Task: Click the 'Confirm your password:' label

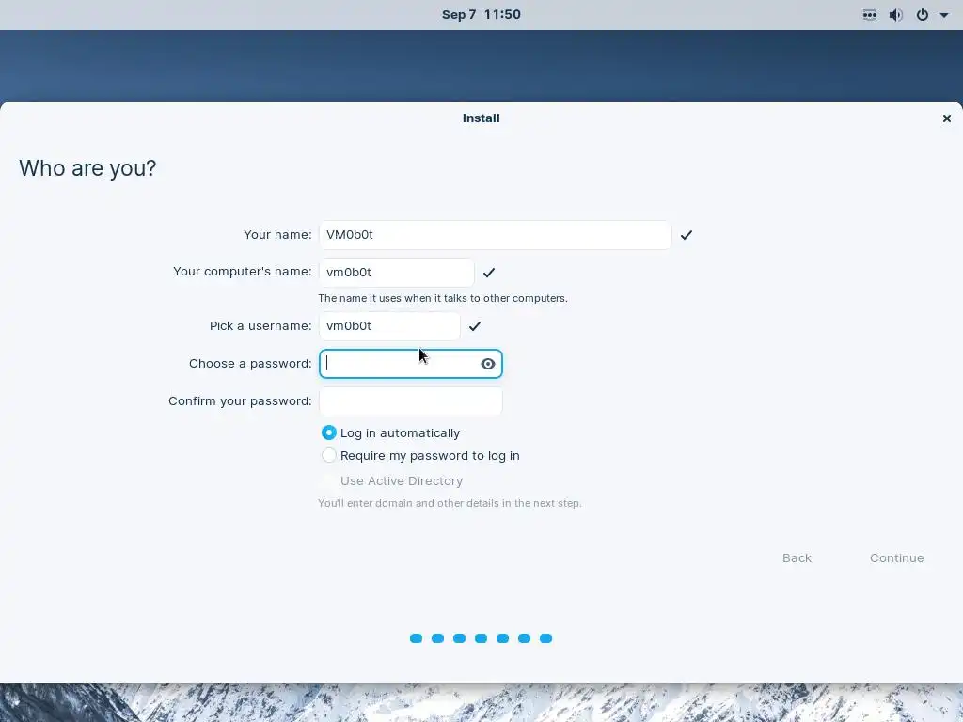Action: coord(240,401)
